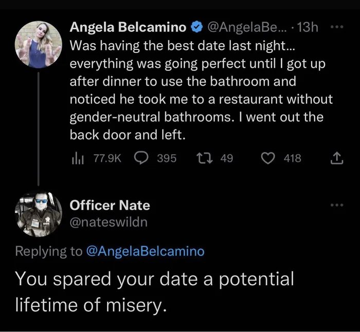
Task: Open the tweet about the best date
Action: point(201,90)
